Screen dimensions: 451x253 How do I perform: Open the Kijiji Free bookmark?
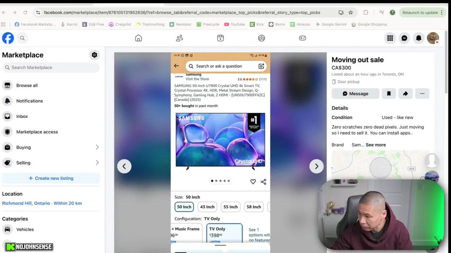[93, 24]
